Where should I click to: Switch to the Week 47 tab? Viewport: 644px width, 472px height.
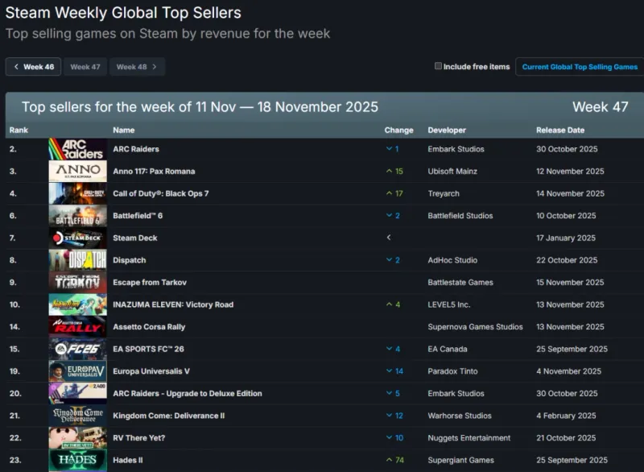point(85,67)
